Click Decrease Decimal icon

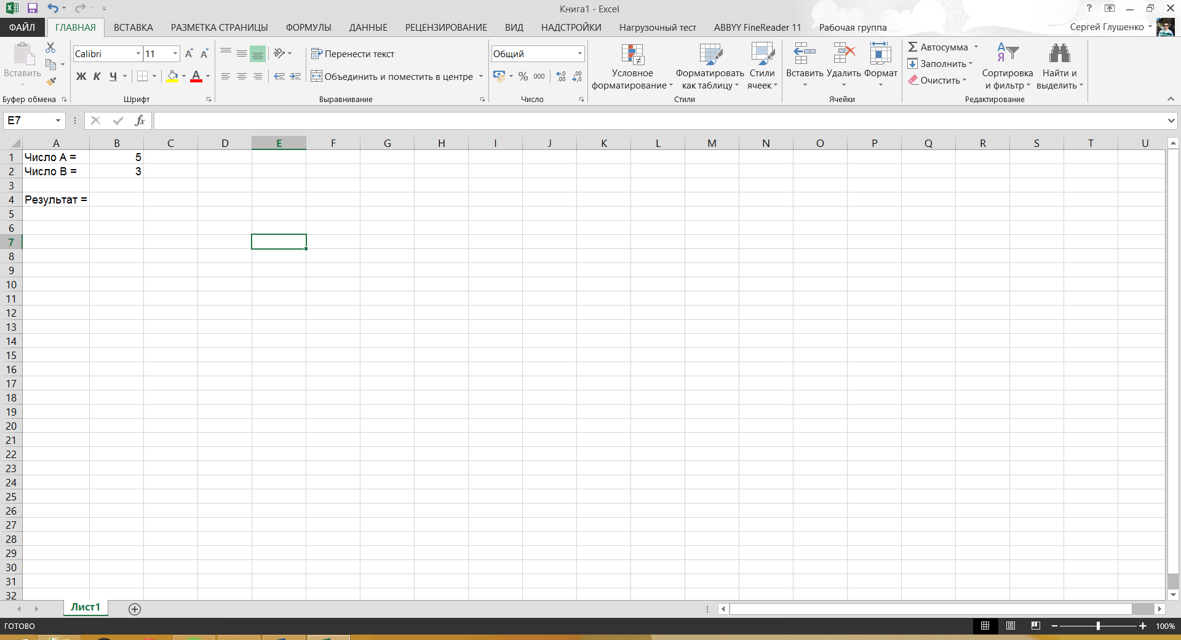(x=577, y=76)
